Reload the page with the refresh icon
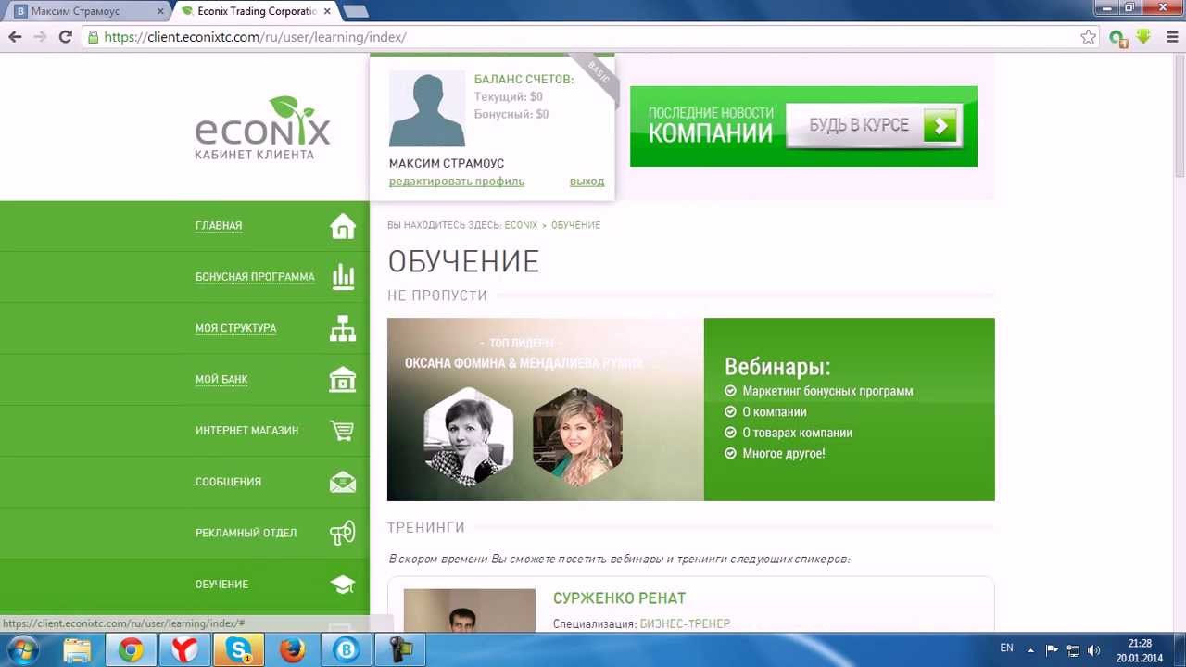The image size is (1186, 667). pyautogui.click(x=65, y=37)
